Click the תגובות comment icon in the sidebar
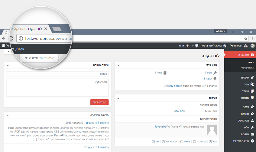This screenshot has height=152, width=256. pos(252,98)
